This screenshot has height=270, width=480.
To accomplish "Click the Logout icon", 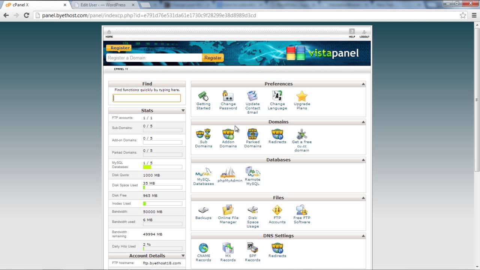I will point(364,33).
